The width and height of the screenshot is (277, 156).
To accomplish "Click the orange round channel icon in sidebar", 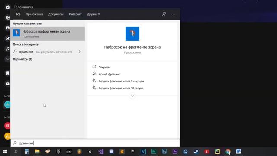I will [8, 136].
